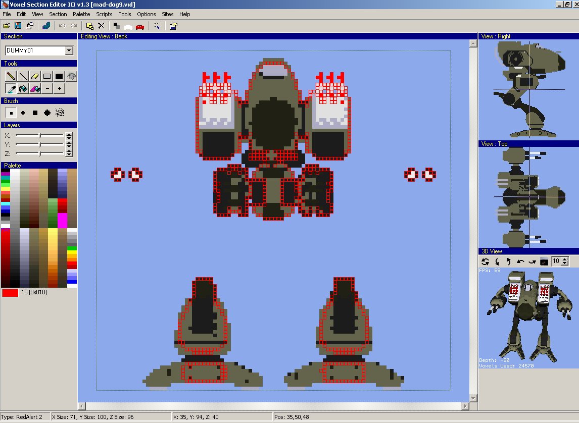Select the Pencil tool
This screenshot has width=579, height=423.
pyautogui.click(x=11, y=76)
